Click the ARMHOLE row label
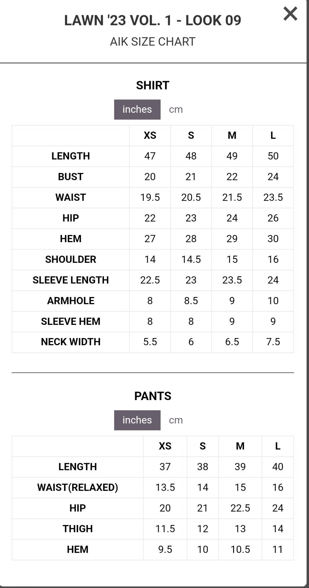The image size is (309, 588). click(x=71, y=301)
